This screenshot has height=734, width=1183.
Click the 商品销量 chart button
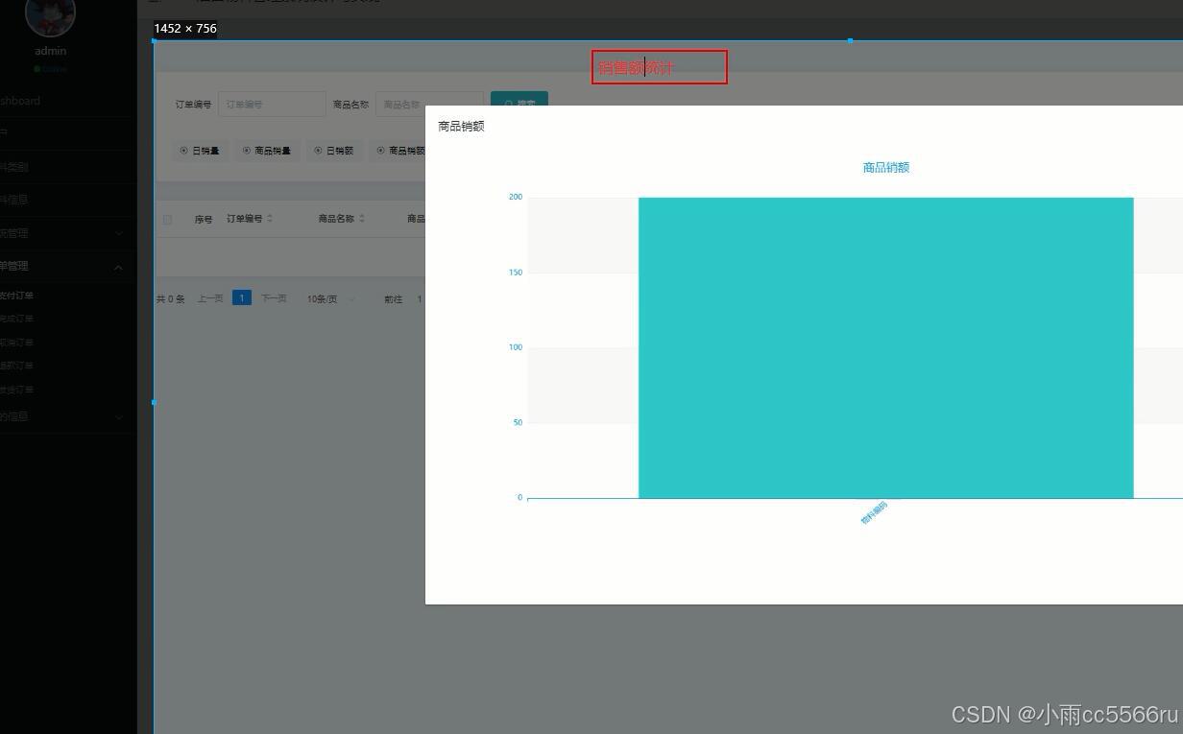tap(267, 151)
